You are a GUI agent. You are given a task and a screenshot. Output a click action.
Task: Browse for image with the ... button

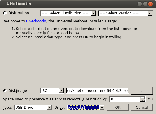[142, 91]
